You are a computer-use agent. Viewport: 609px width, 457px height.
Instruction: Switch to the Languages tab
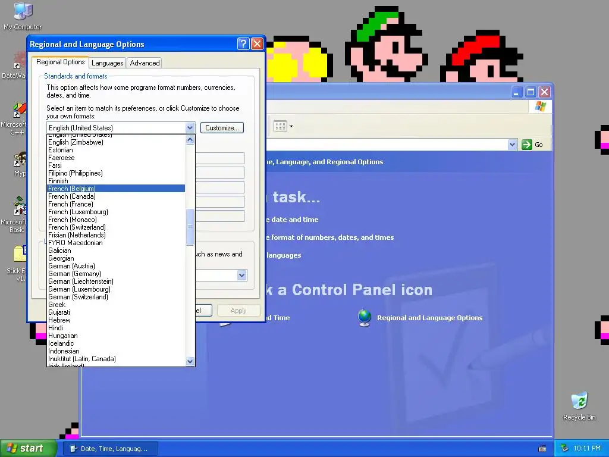tap(107, 63)
